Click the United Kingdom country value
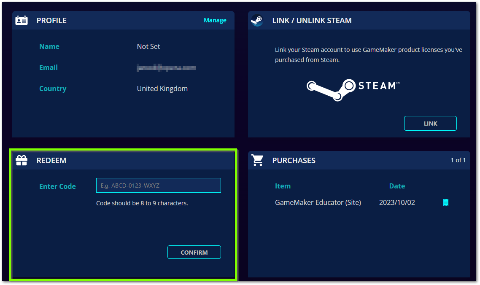 click(162, 89)
